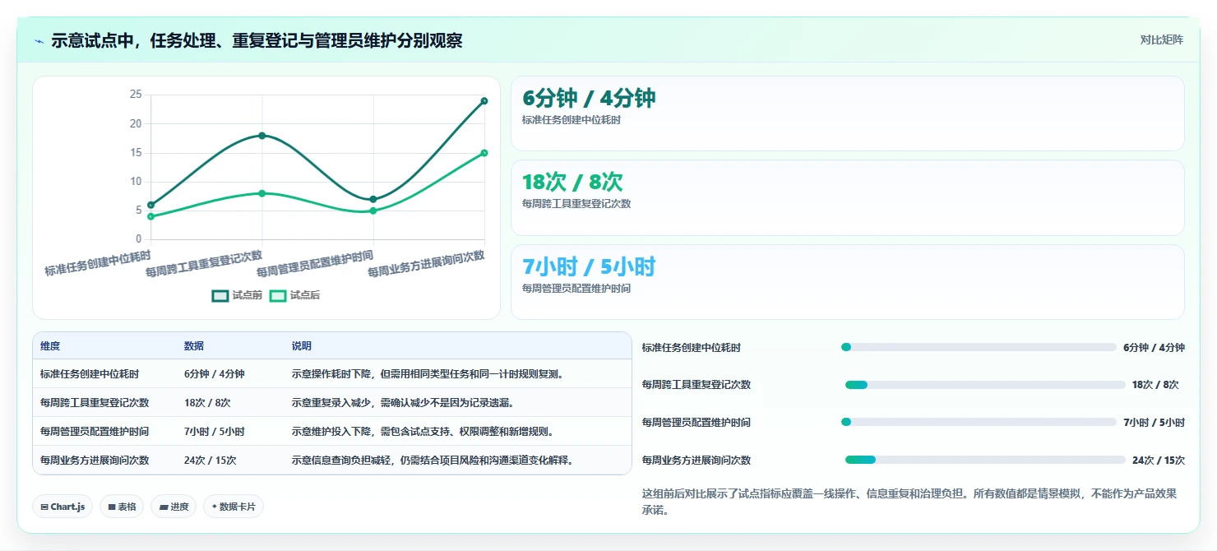Screen dimensions: 1217x551
Task: Click the 试点后 light green legend swatch
Action: click(278, 295)
